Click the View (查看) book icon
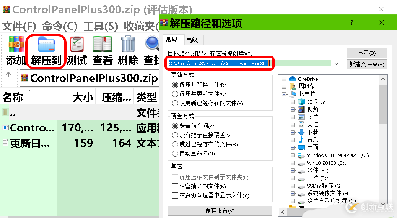The height and width of the screenshot is (218, 397). click(x=102, y=45)
